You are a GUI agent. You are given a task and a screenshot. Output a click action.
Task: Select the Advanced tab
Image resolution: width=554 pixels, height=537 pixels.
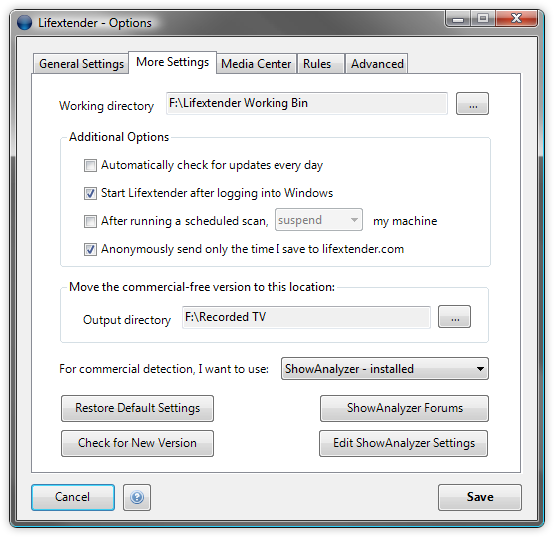coord(377,64)
